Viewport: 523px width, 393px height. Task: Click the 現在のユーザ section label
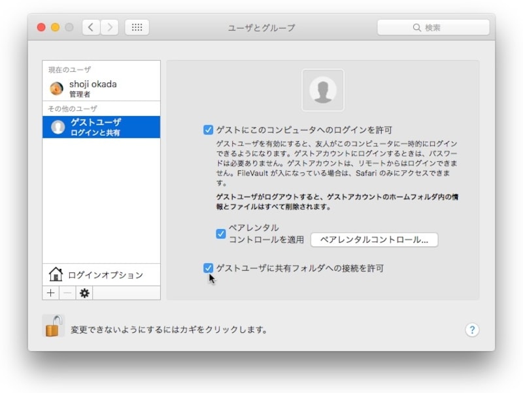(70, 70)
